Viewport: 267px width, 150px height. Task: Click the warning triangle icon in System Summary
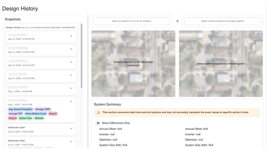coord(99,112)
